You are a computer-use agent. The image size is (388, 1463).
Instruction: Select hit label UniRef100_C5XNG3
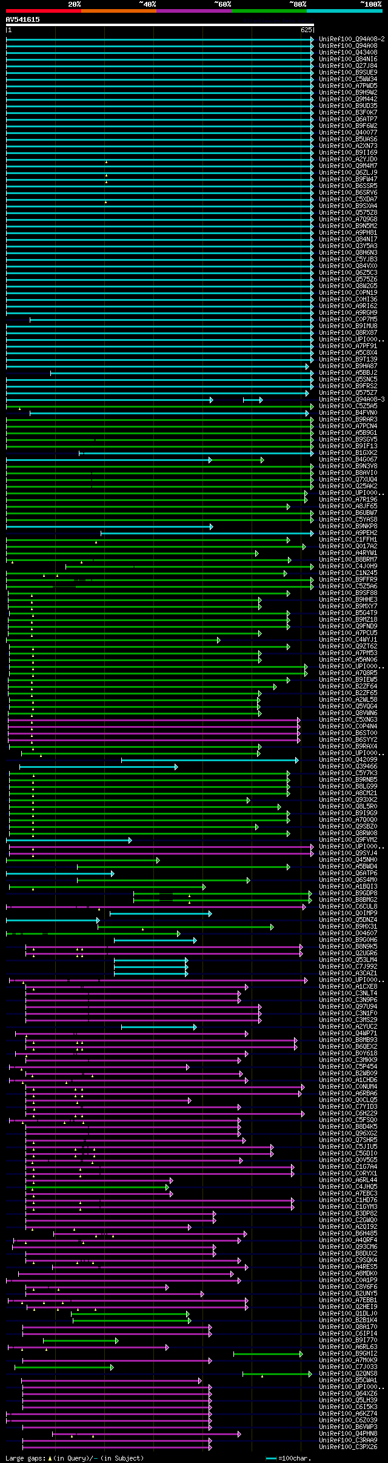(348, 719)
